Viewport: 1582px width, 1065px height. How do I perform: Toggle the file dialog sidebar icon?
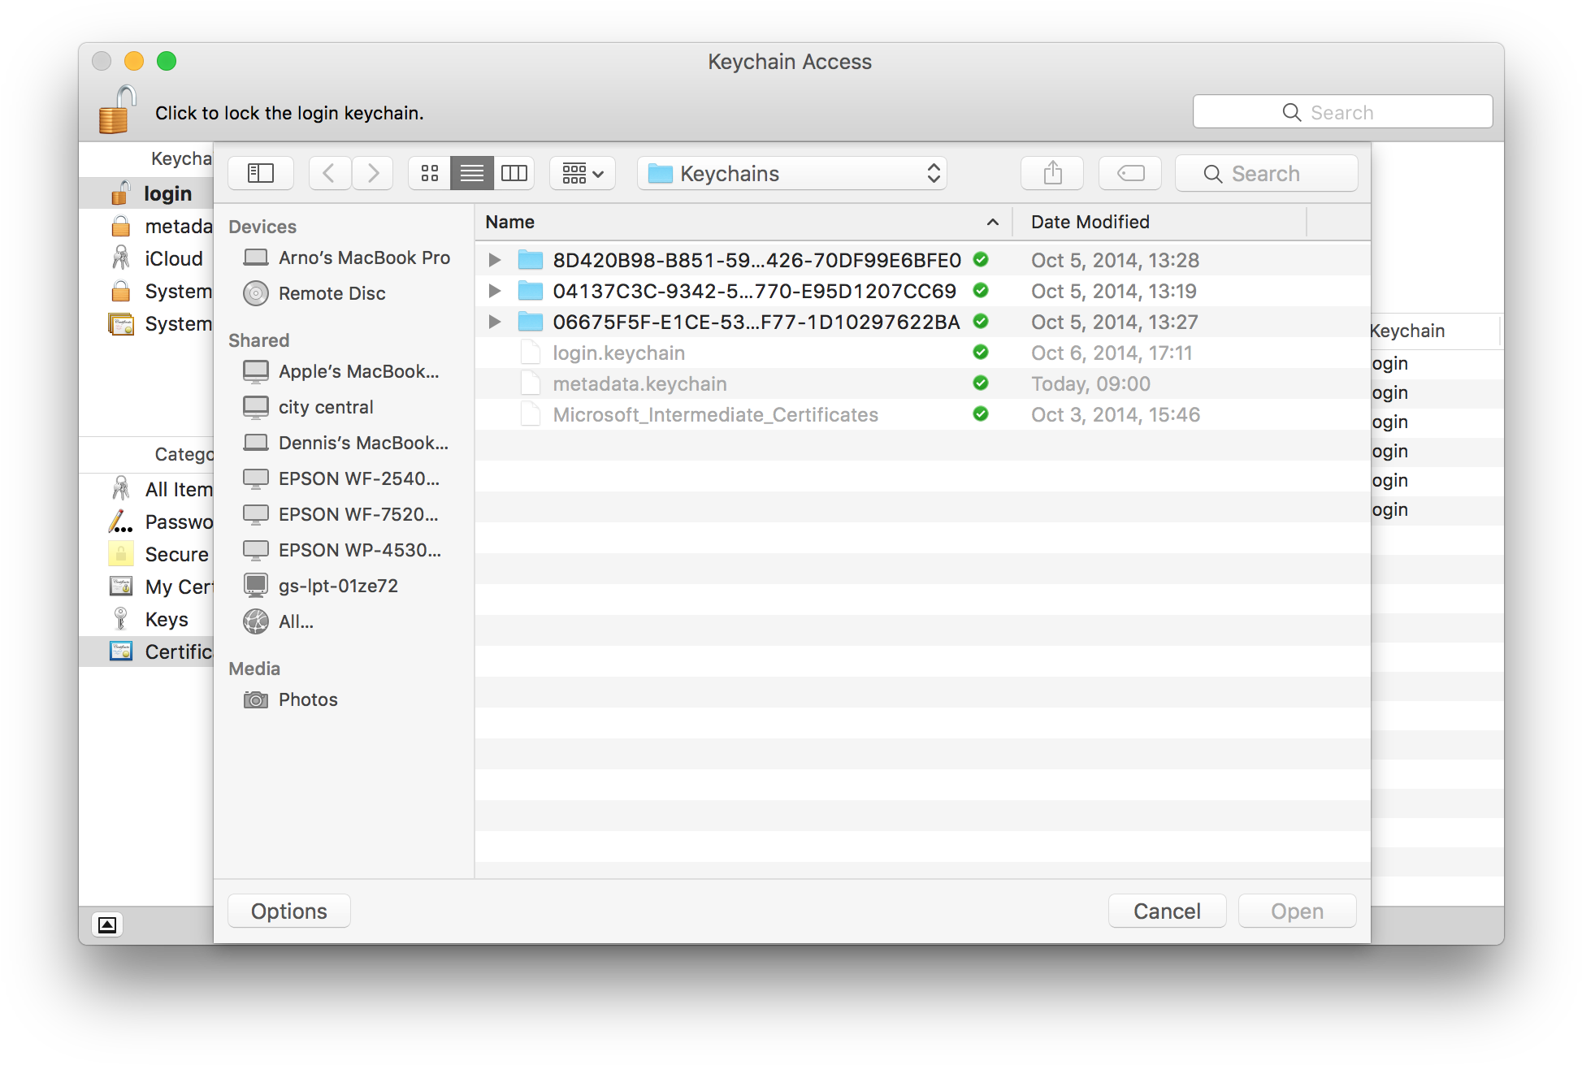coord(261,173)
